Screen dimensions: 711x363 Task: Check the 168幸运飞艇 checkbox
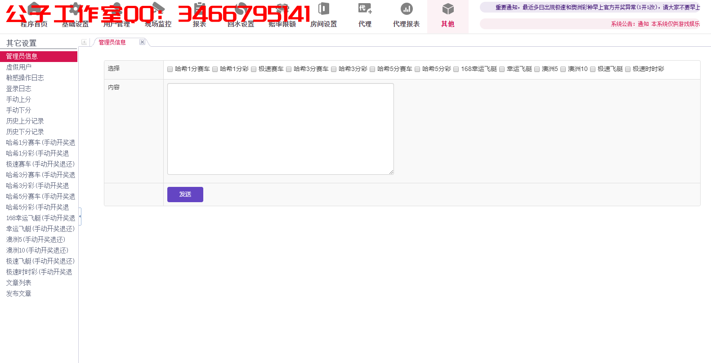[x=456, y=69]
